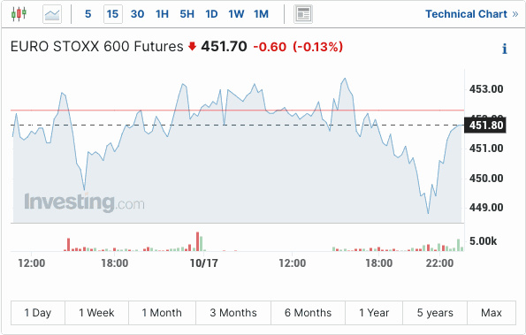Screen dimensions: 526x335
Task: Change interval to 1D
Action: (x=211, y=14)
